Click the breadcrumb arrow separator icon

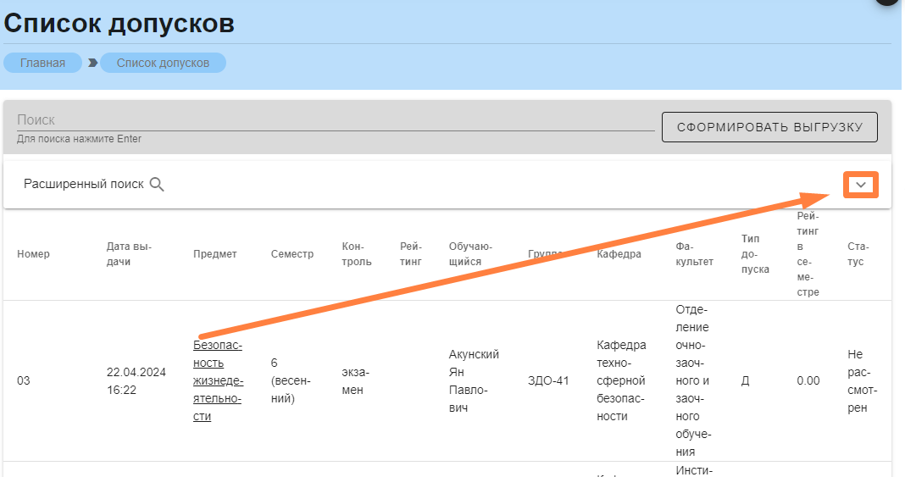92,63
